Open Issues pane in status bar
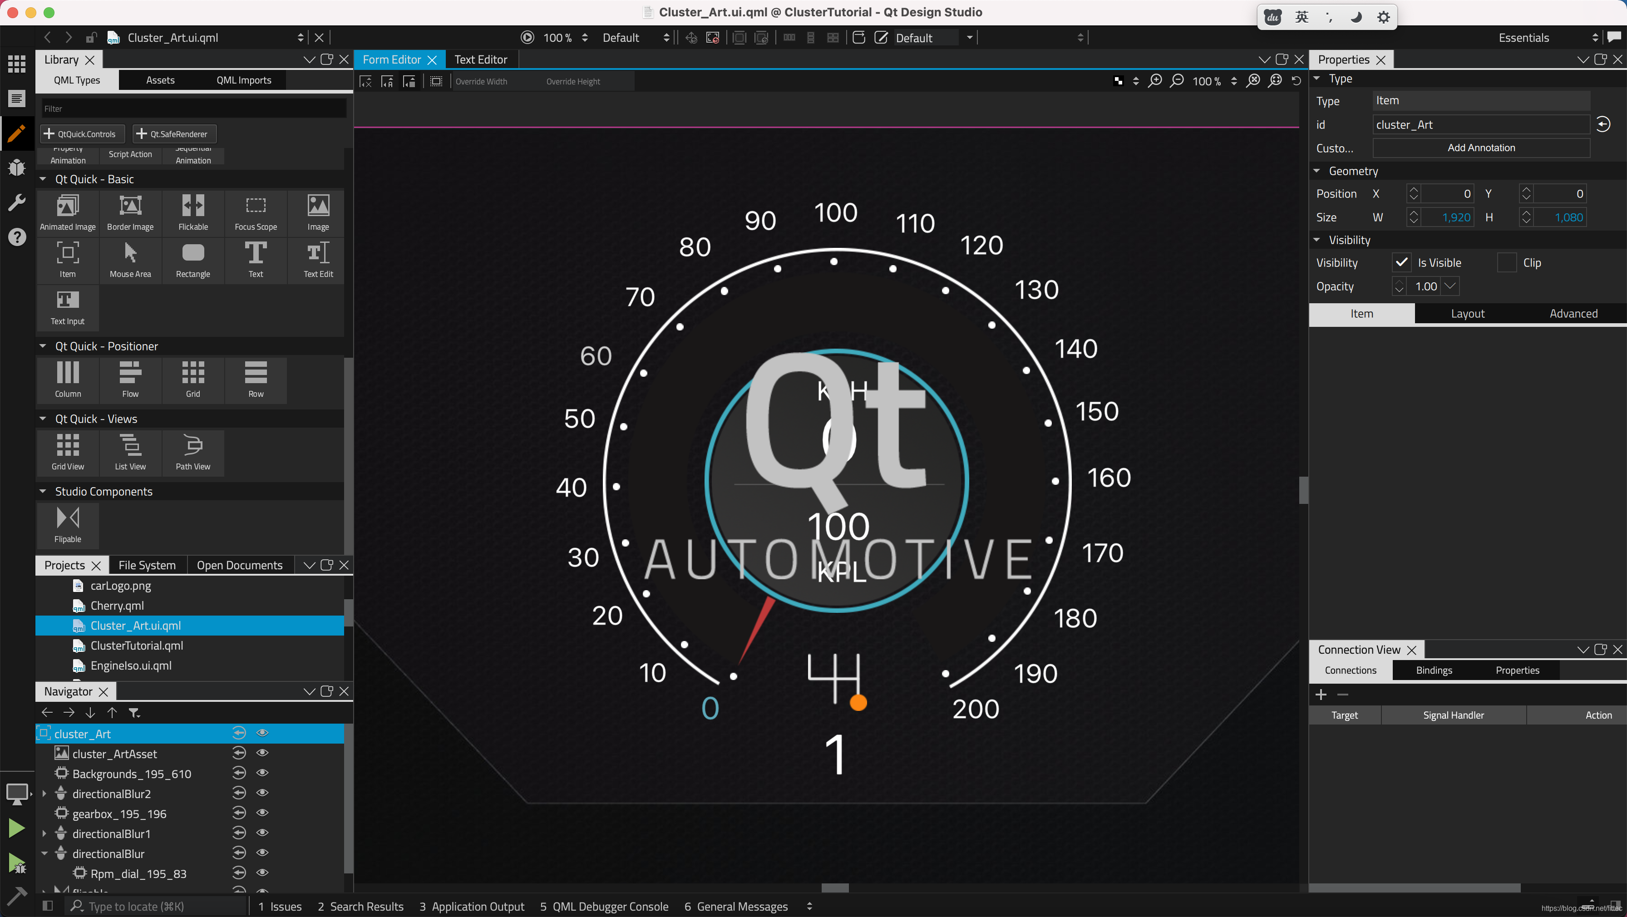Image resolution: width=1627 pixels, height=917 pixels. [x=280, y=907]
